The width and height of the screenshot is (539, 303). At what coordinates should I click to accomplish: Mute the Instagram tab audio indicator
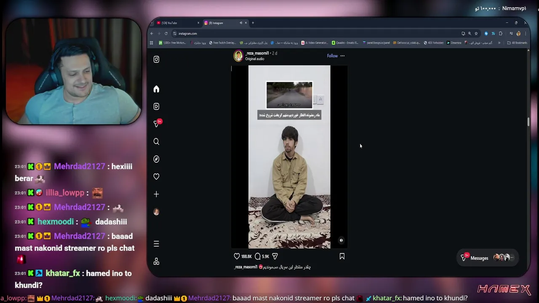[x=241, y=23]
